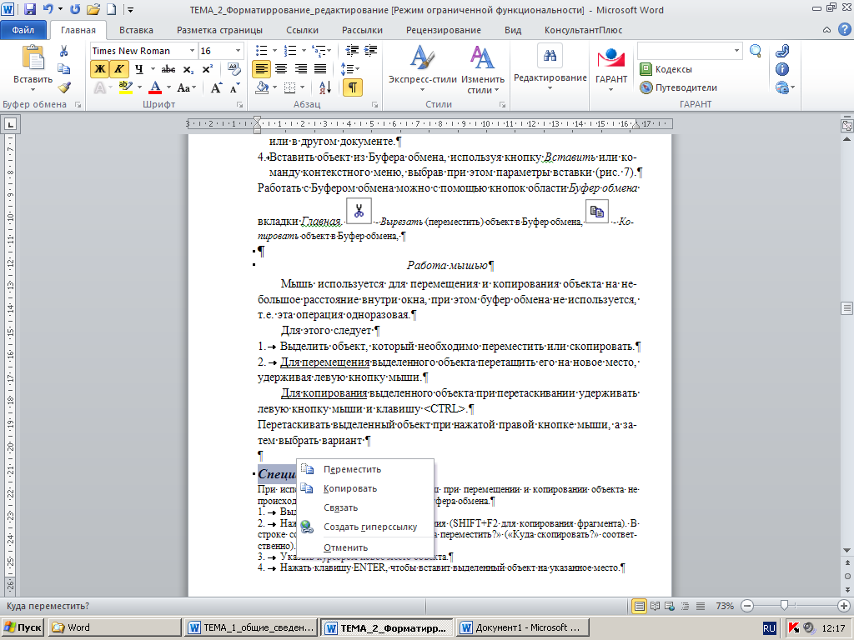Click the ГАРАНТ search magnifier
The image size is (854, 640).
tap(756, 51)
